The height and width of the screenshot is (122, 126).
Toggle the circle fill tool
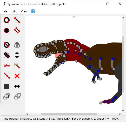tap(6, 45)
